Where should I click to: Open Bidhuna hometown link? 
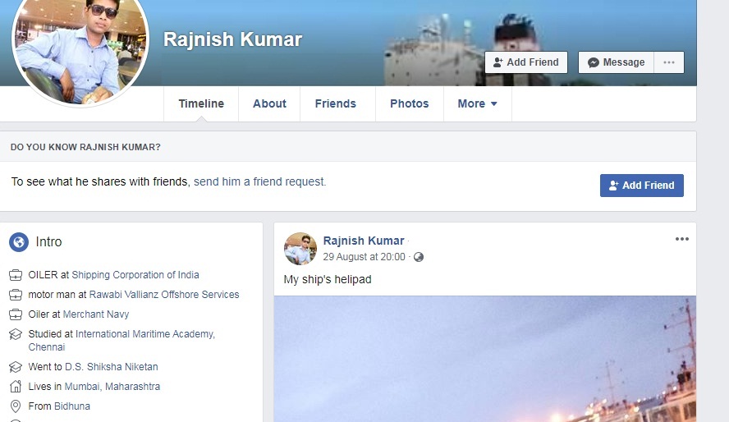point(72,406)
